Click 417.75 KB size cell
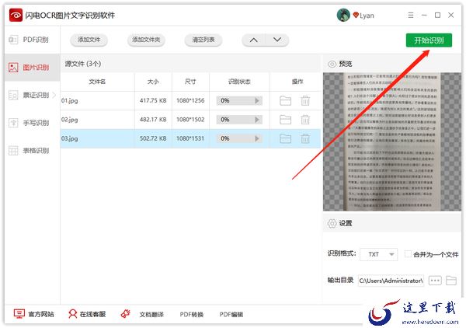Screen dimensions: 466x328 [153, 100]
